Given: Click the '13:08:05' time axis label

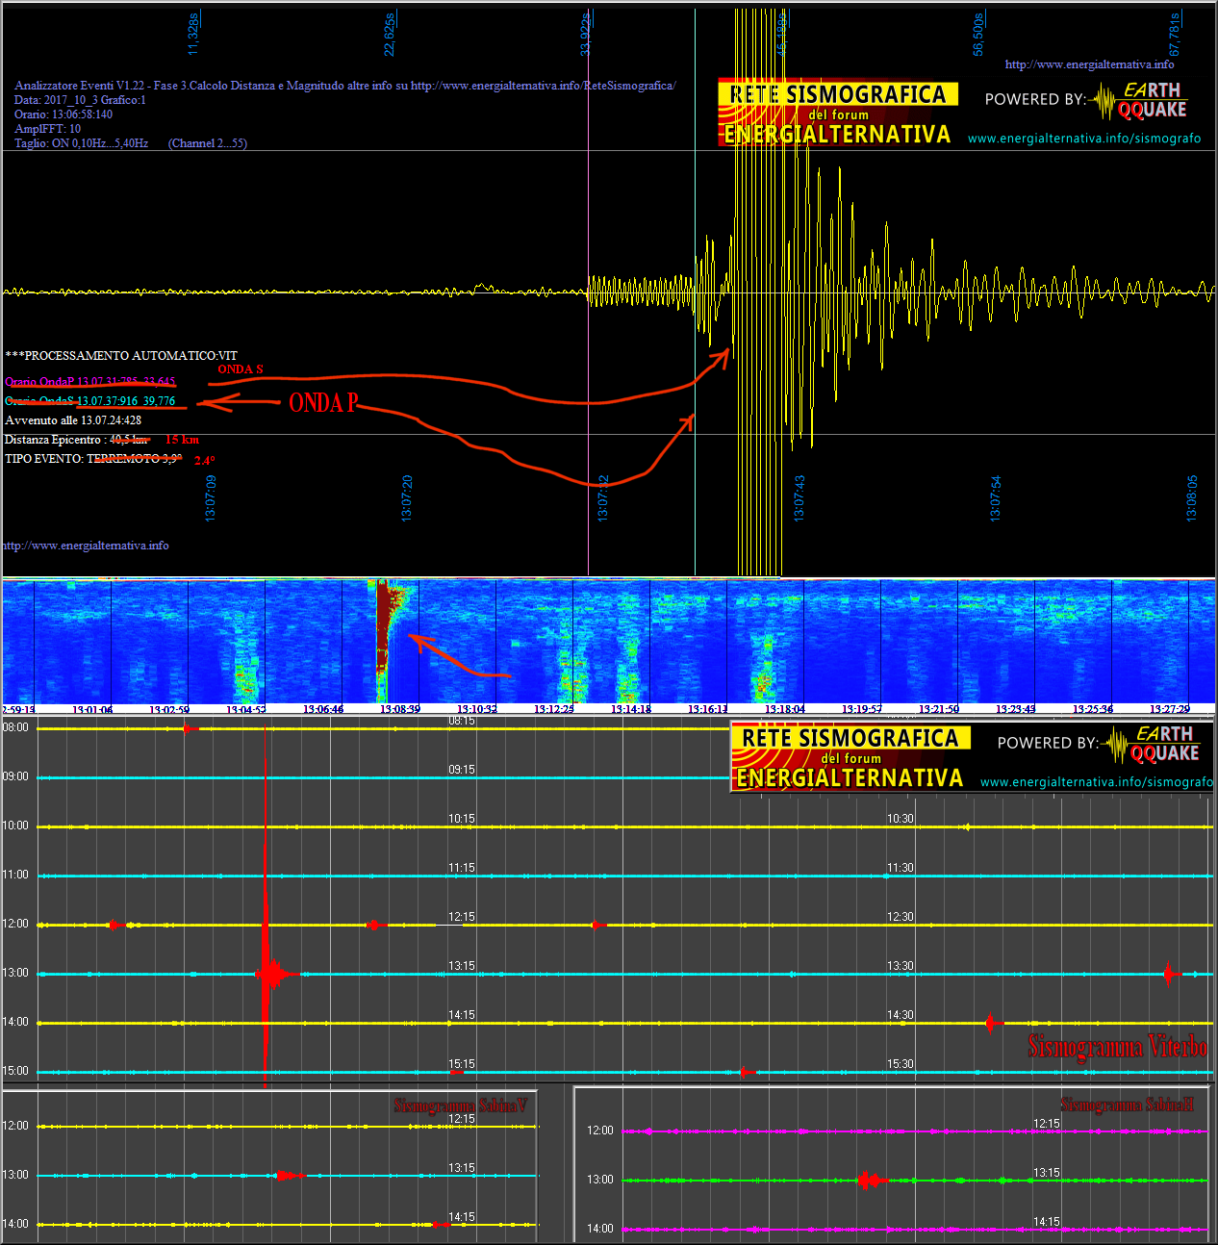Looking at the screenshot, I should pos(1192,497).
